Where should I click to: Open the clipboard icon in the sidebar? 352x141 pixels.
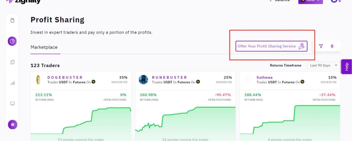coord(12,20)
